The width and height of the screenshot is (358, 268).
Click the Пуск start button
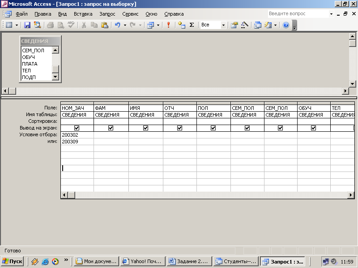pyautogui.click(x=13, y=261)
